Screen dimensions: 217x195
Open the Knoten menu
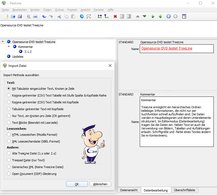35,10
